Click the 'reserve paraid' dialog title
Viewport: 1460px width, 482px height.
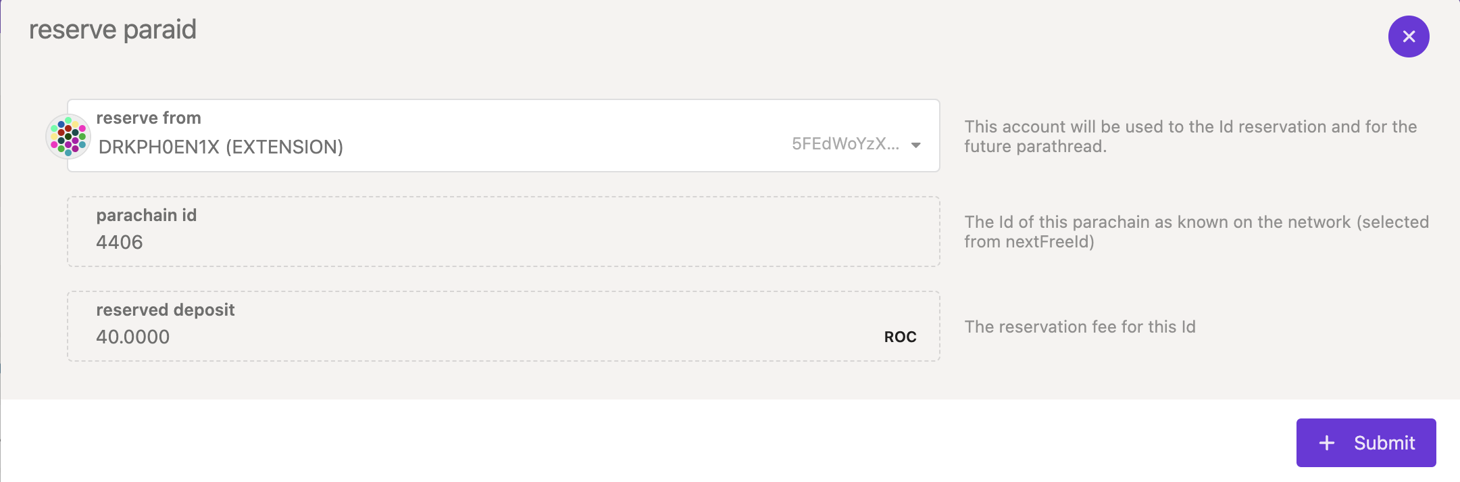tap(113, 30)
